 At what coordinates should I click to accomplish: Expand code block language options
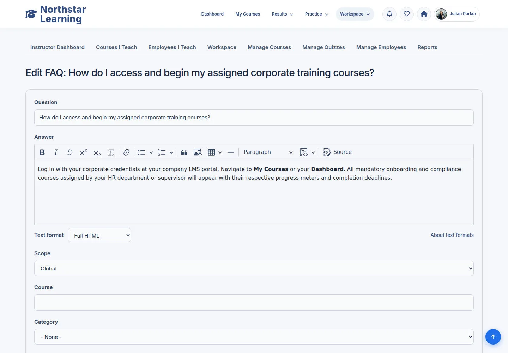[313, 152]
